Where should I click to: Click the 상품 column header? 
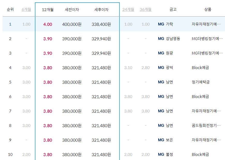208,10
